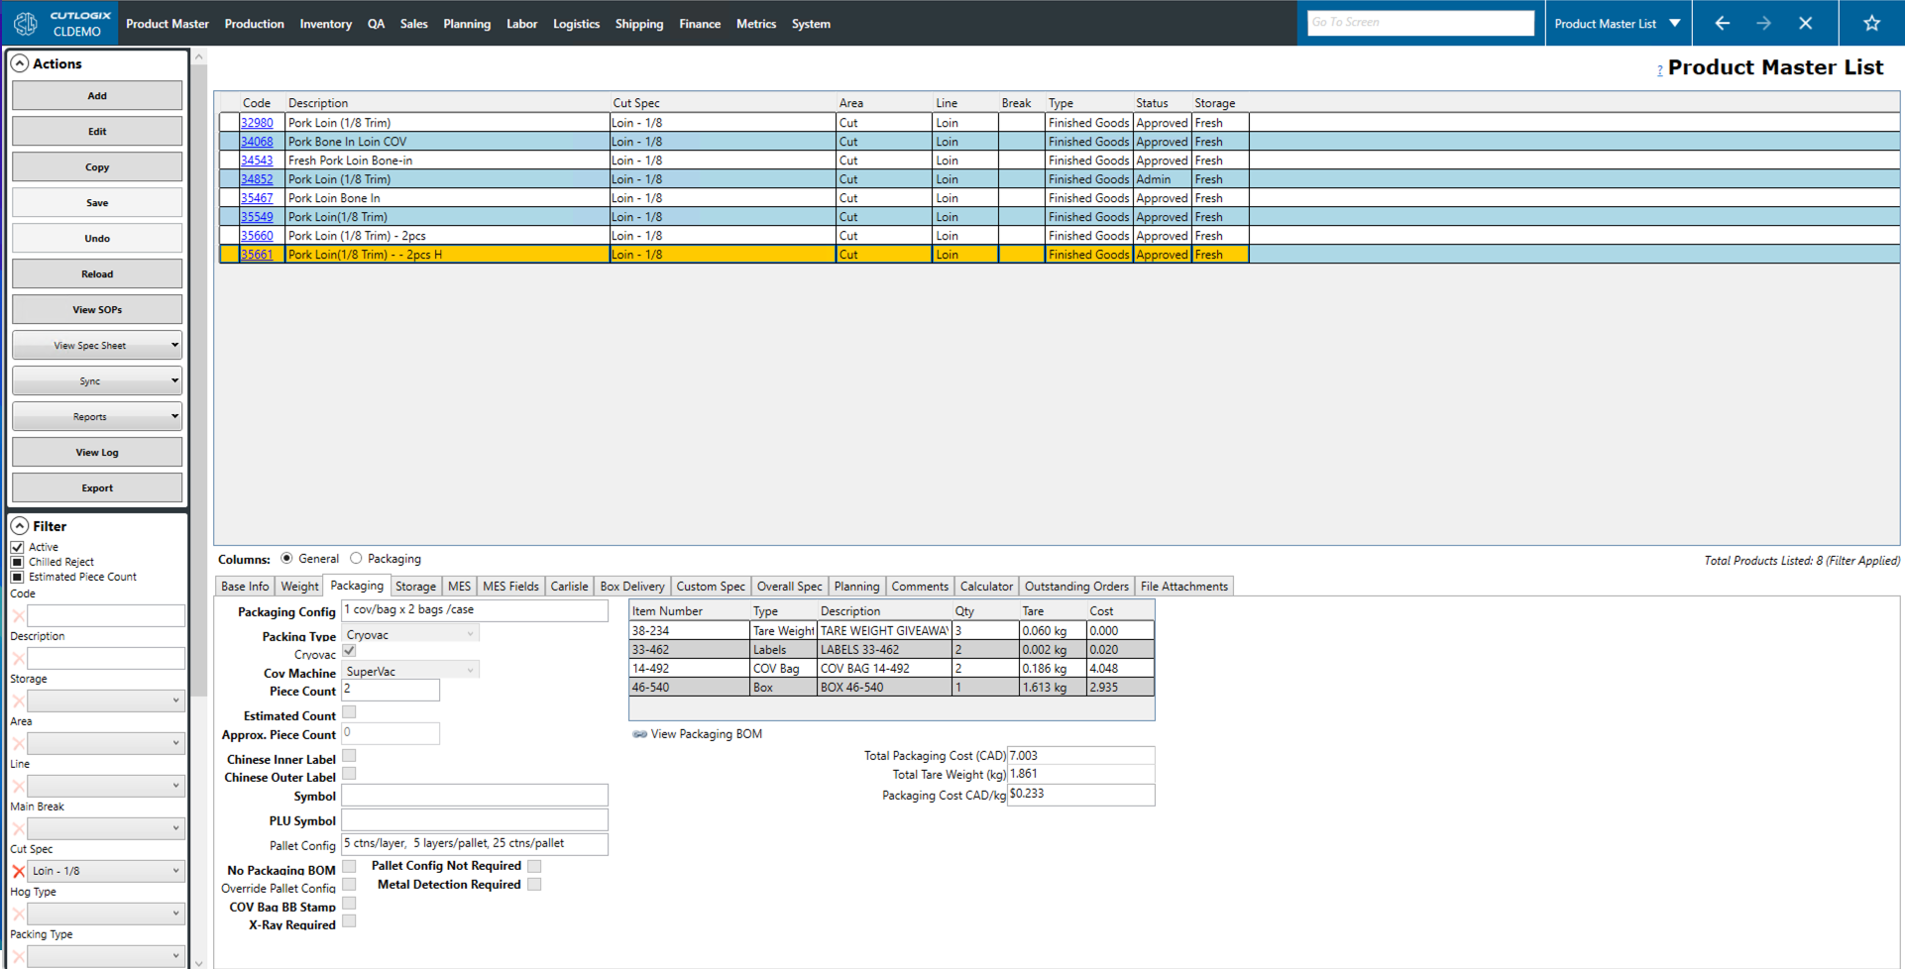Select the Packaging columns radio button
Image resolution: width=1905 pixels, height=969 pixels.
(x=357, y=559)
